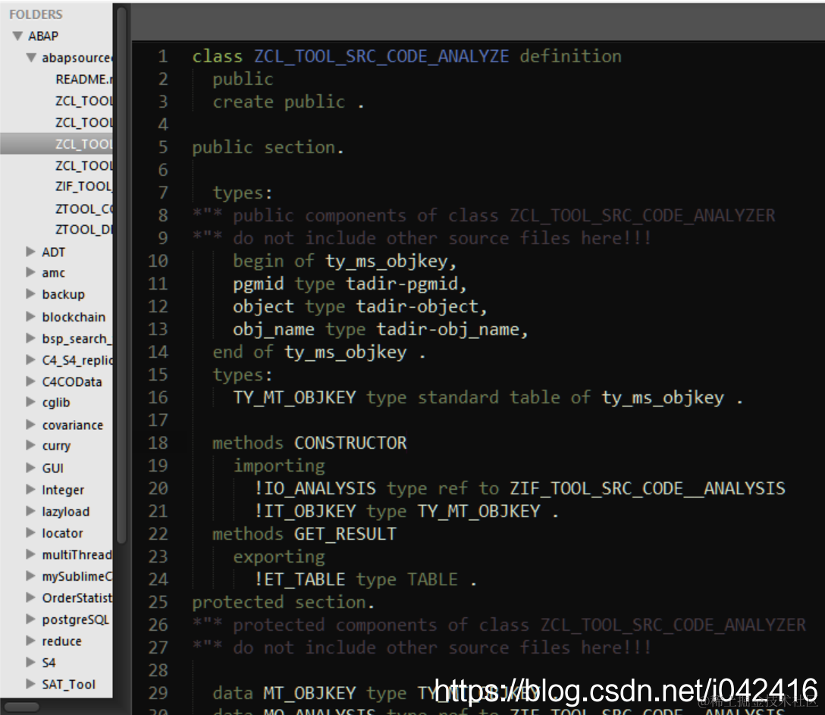Click ZCL_TOOL_SRC_CODE_ANALYZE on line 1
The width and height of the screenshot is (825, 715).
click(381, 56)
